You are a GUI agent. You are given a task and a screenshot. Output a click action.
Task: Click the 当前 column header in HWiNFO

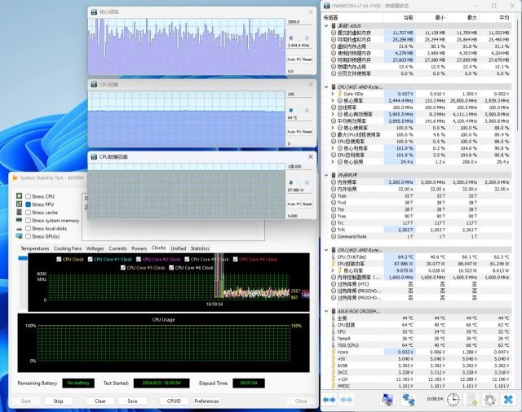[x=400, y=17]
